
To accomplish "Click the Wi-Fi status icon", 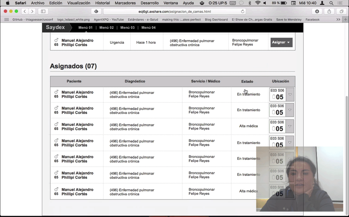I will coord(258,3).
